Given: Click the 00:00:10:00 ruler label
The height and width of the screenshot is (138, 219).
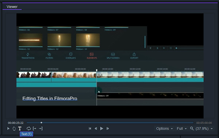Looking at the screenshot, I should (108, 69).
